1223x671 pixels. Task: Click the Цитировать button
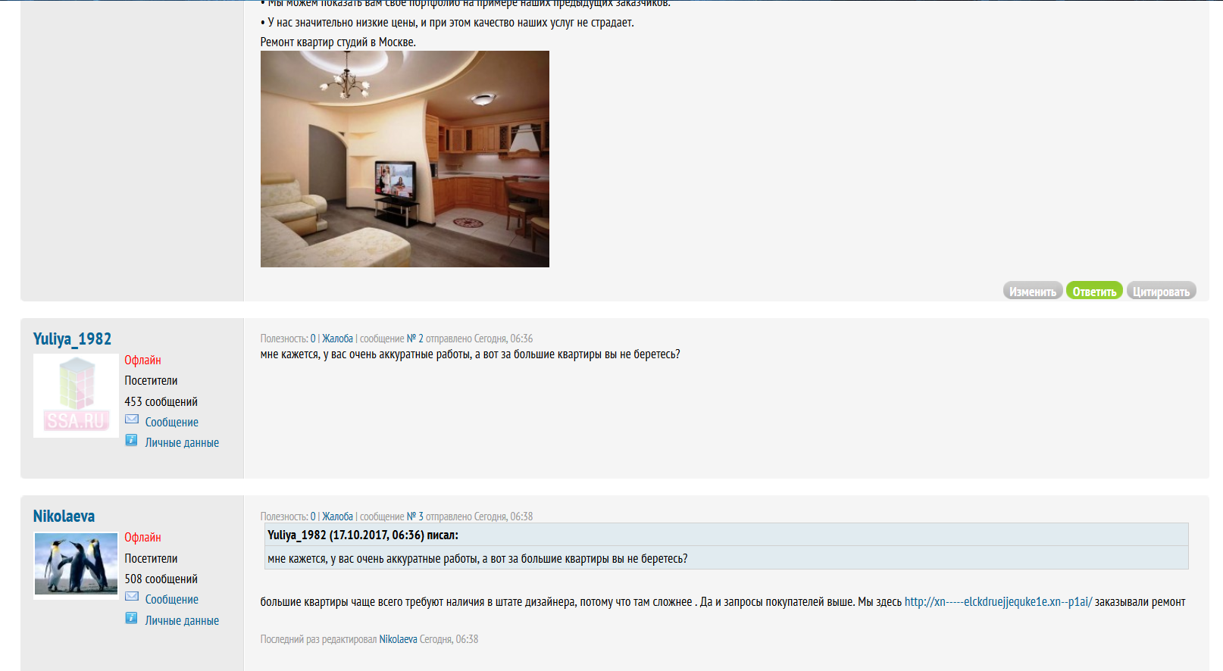click(x=1161, y=291)
